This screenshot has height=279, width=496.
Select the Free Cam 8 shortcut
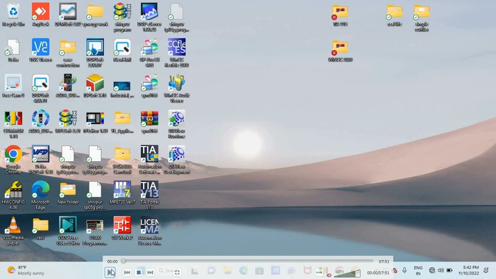point(13,86)
